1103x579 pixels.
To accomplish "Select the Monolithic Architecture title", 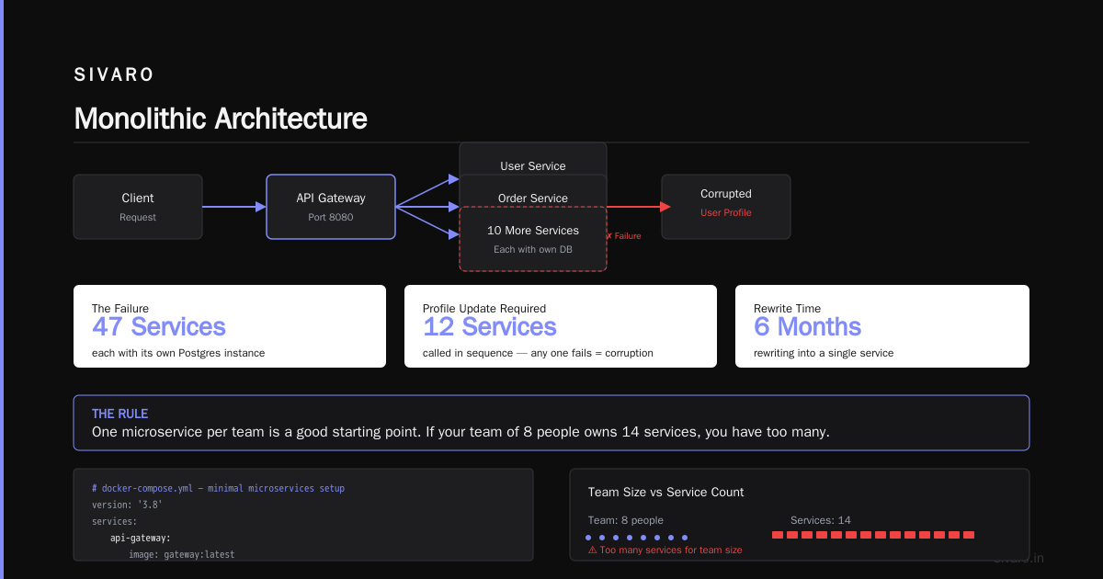I will coord(221,119).
